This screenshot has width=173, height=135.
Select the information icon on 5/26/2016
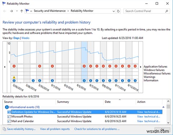click(x=14, y=81)
